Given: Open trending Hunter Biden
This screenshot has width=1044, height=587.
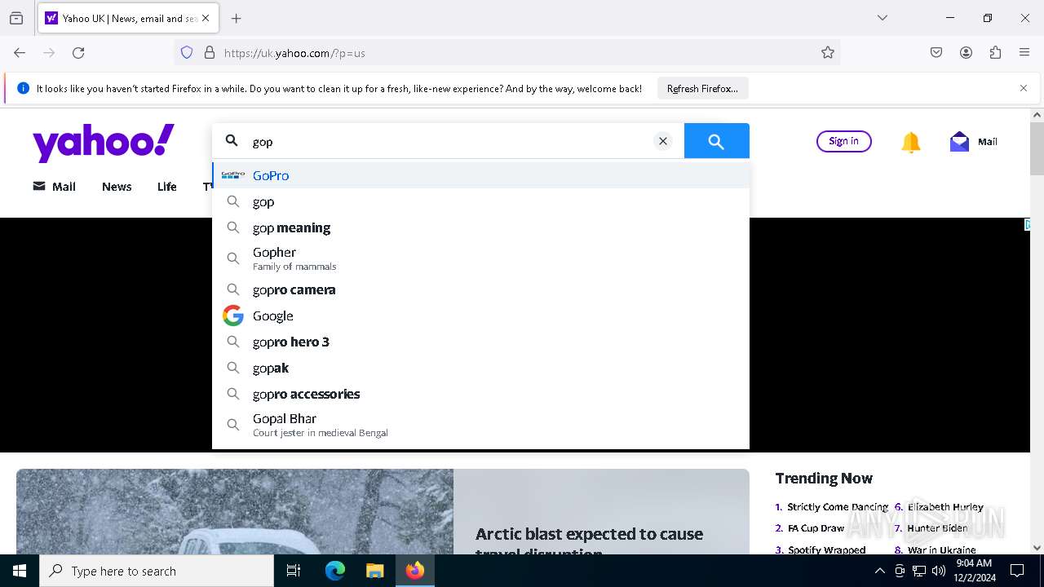Looking at the screenshot, I should 937,528.
